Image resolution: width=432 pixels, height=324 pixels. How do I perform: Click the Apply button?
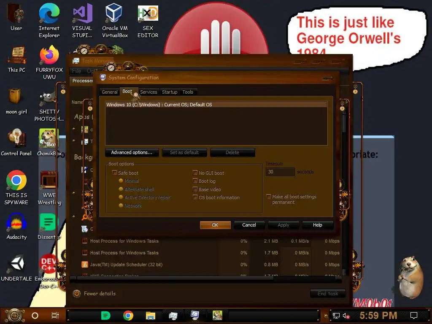click(x=283, y=225)
